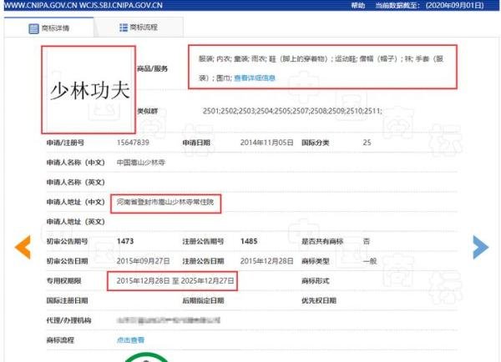501x362 pixels.
Task: Click the 后期指定日期 label
Action: tap(203, 300)
